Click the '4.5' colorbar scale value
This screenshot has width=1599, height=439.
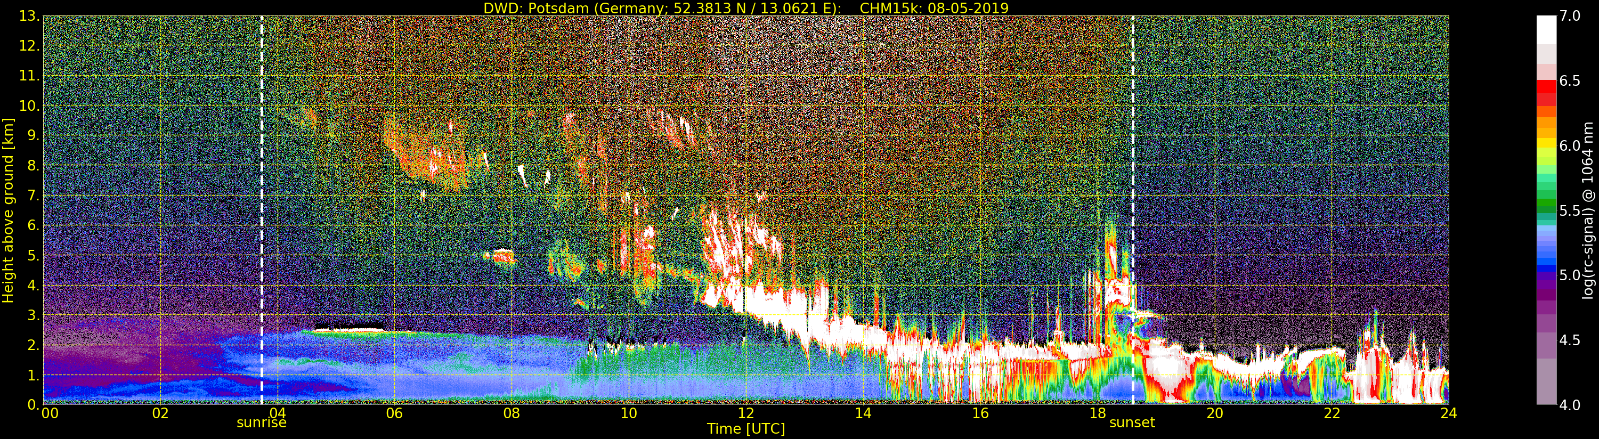(x=1570, y=340)
